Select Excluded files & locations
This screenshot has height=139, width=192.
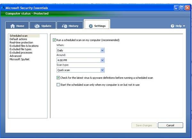tap(24, 46)
